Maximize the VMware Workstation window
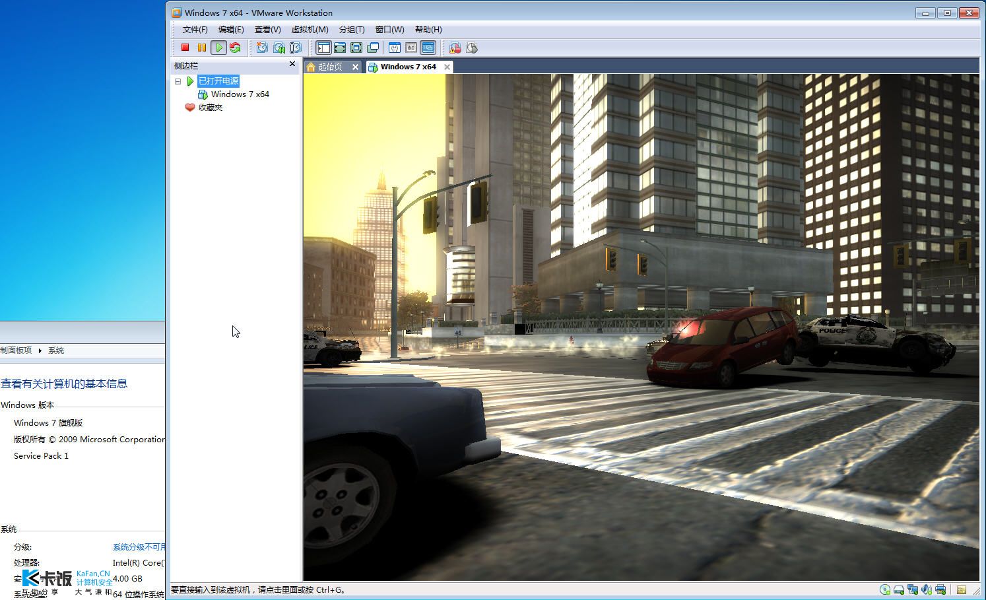Screen dimensions: 986x600 point(947,13)
